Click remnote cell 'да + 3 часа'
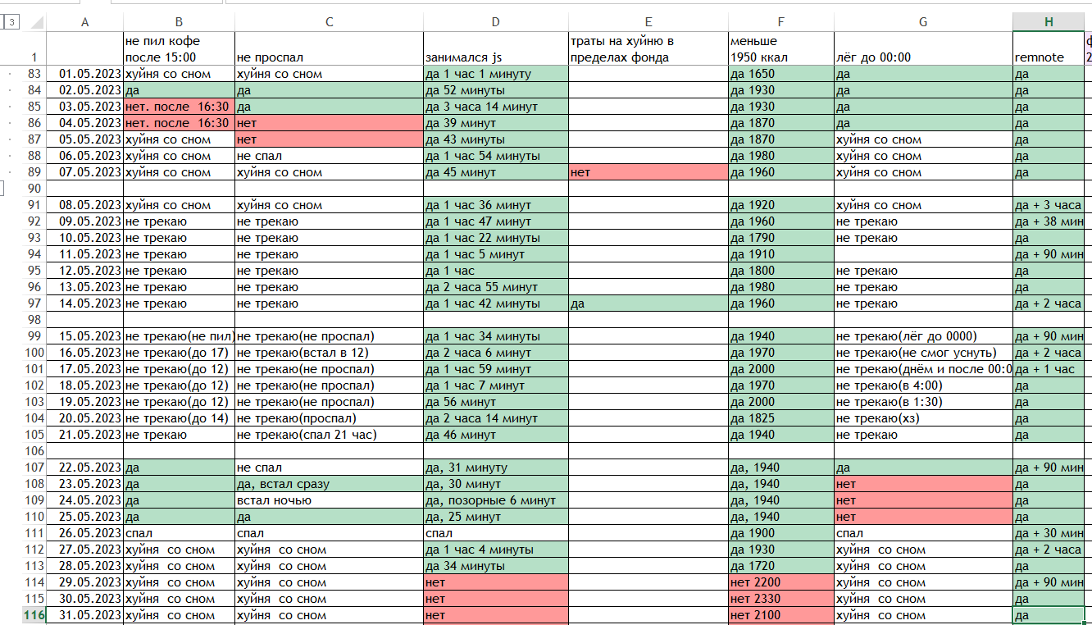Viewport: 1092px width, 625px height. tap(1049, 205)
